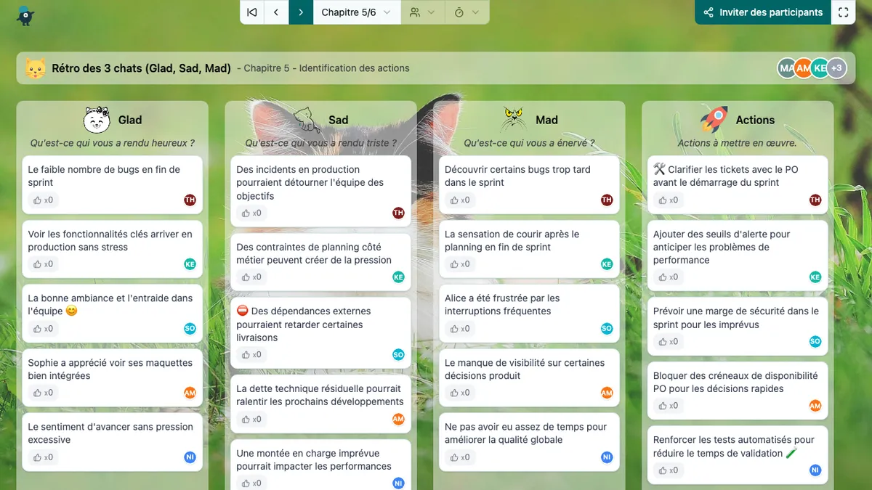Click the rocket icon in Actions column
The height and width of the screenshot is (490, 872).
click(x=714, y=119)
